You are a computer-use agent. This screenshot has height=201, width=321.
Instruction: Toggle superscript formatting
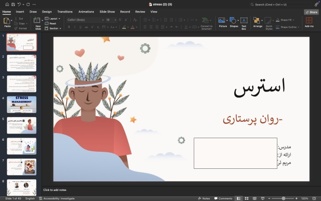tap(92, 27)
